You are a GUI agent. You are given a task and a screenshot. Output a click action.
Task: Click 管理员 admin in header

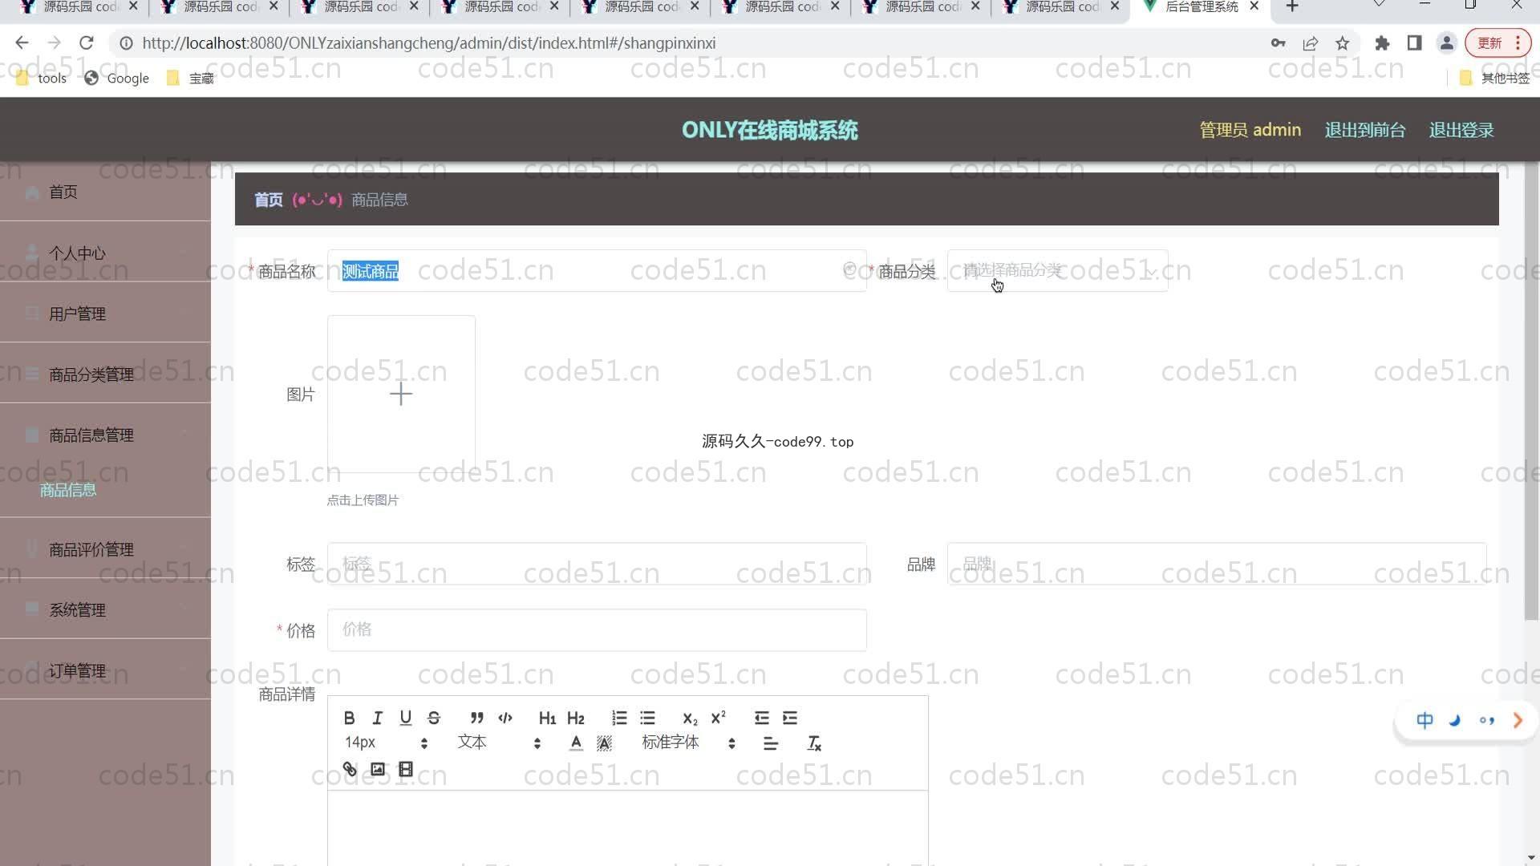pos(1250,130)
